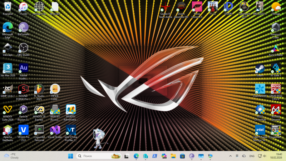286x161 pixels.
Task: Select the GIMP 3.0.6-1 shortcut
Action: pos(8,89)
